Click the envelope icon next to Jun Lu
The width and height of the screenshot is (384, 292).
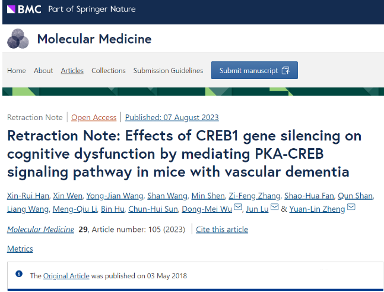click(275, 207)
